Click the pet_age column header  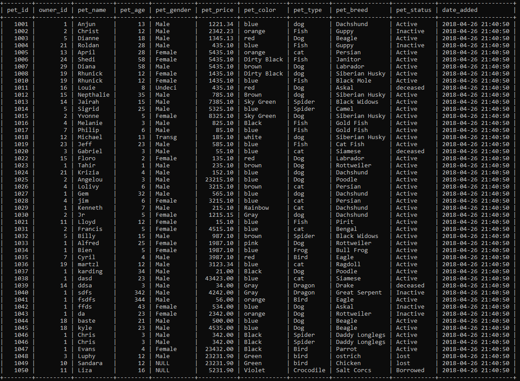[x=132, y=10]
